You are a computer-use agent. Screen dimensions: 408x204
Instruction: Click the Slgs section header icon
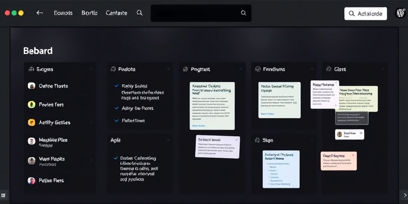point(257,139)
